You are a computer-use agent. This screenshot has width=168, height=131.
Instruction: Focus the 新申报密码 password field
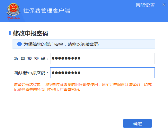102,58
